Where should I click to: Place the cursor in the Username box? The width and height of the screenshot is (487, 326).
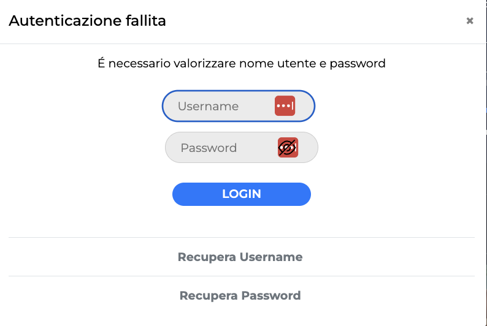(221, 106)
